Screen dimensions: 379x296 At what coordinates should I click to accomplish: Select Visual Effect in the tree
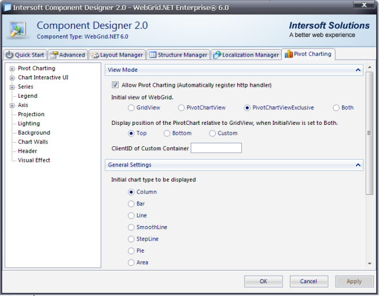coord(34,160)
